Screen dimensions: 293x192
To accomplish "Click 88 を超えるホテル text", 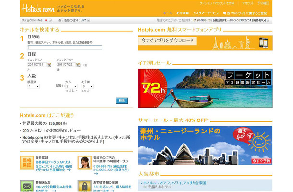I will (x=157, y=187).
